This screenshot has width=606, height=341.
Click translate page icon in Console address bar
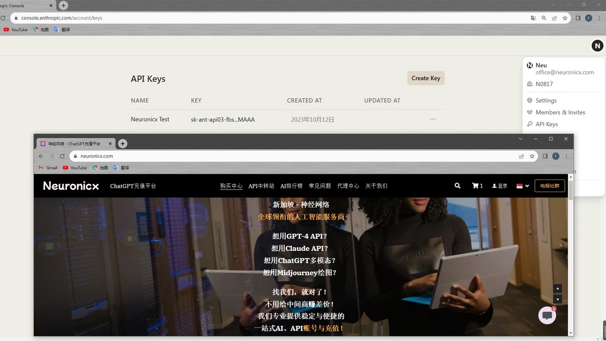click(x=533, y=18)
